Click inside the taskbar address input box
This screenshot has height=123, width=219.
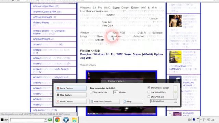click(27, 120)
